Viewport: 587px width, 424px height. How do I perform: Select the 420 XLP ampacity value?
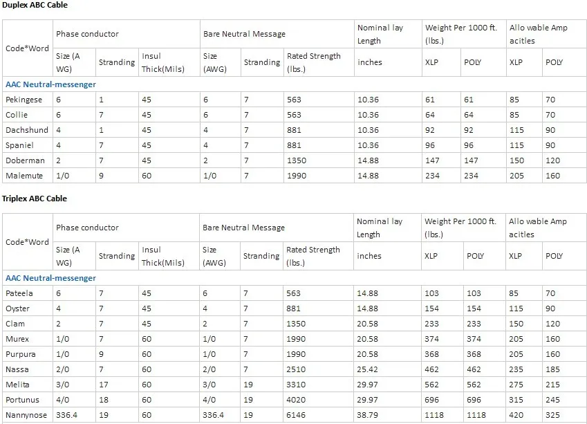click(x=516, y=415)
